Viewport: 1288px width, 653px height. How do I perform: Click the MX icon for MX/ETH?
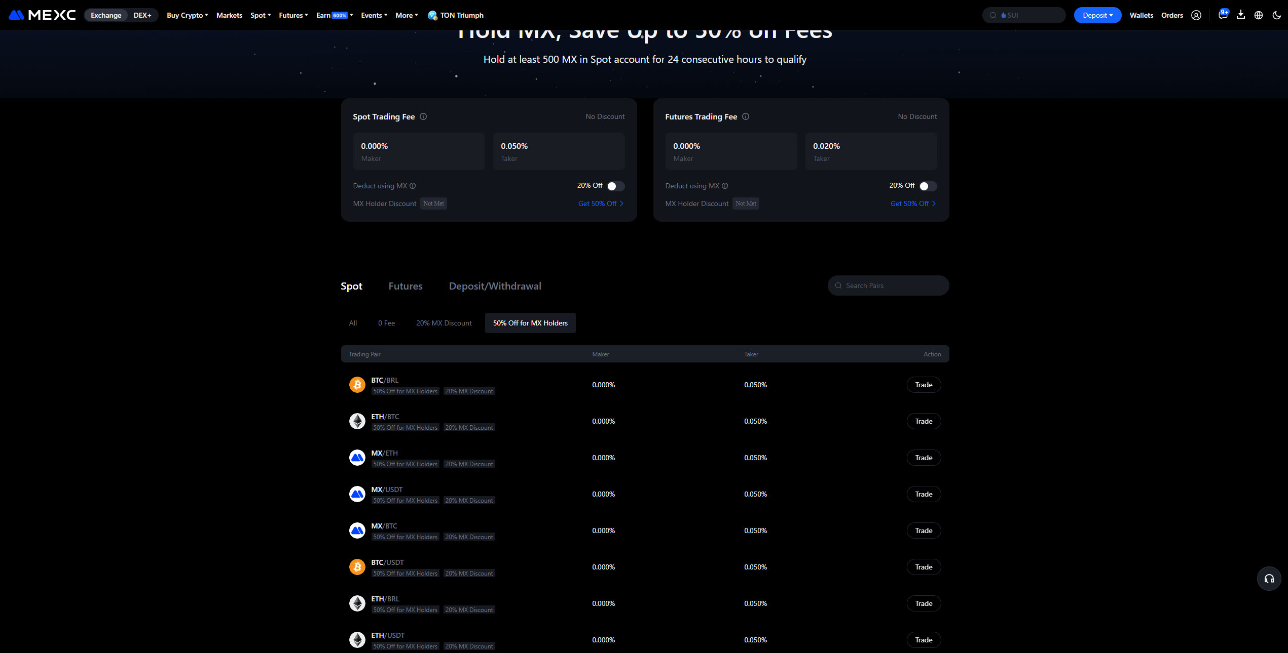coord(357,458)
